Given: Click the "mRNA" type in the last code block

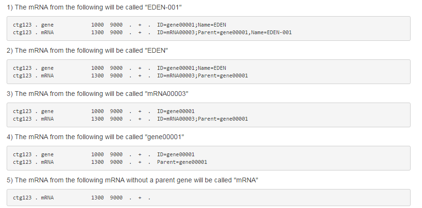Looking at the screenshot, I should point(47,198).
